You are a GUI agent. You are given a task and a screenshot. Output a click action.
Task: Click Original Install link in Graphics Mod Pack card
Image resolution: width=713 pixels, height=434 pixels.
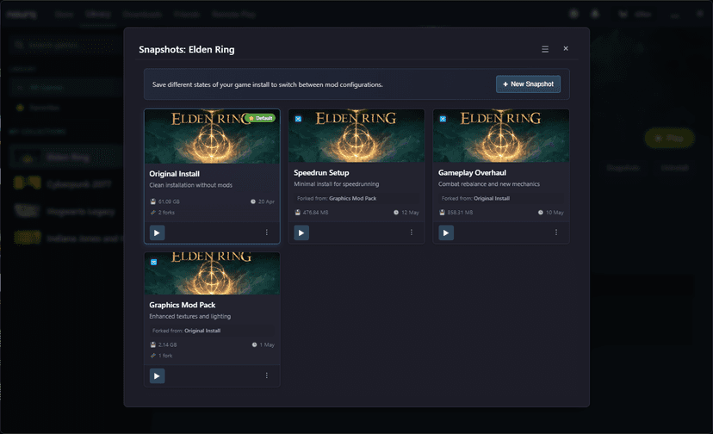202,331
